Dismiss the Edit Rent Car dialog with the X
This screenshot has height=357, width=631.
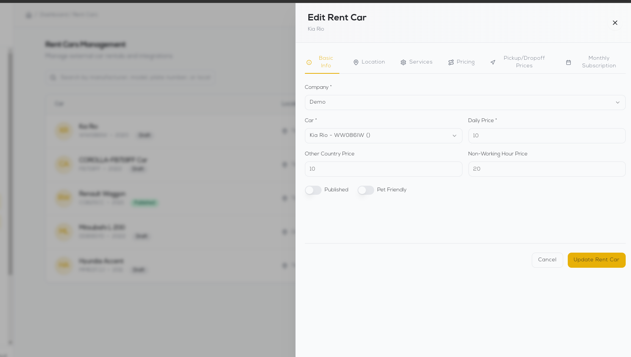click(615, 23)
